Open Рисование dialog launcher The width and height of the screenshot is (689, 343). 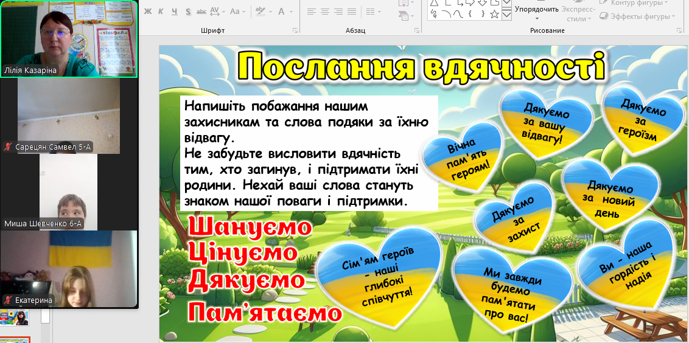coord(680,30)
